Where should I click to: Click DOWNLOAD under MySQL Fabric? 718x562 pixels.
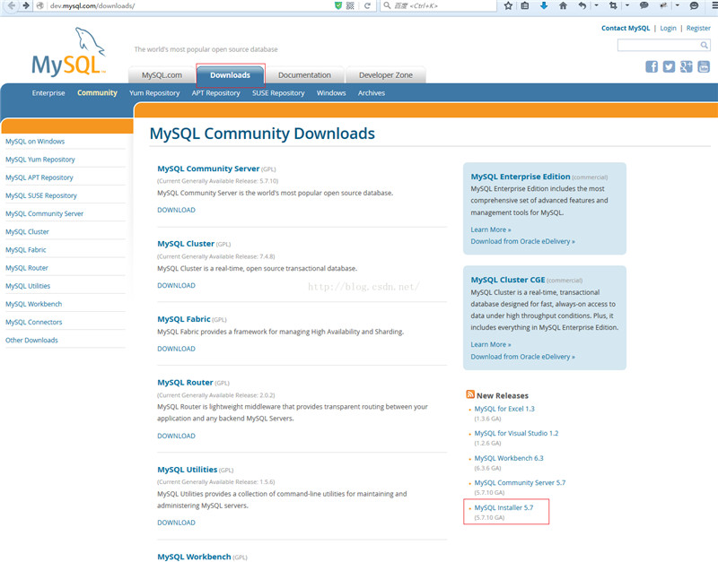point(176,349)
